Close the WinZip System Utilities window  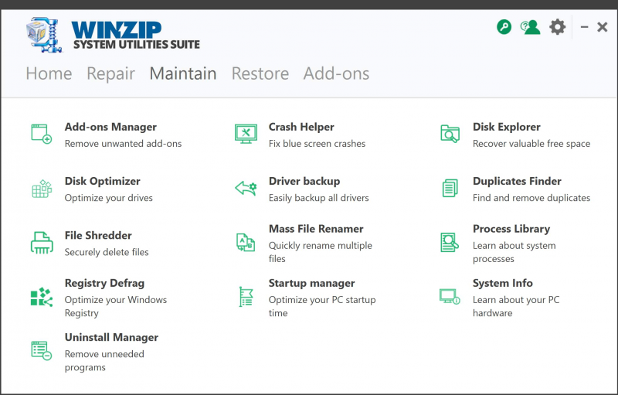click(603, 27)
